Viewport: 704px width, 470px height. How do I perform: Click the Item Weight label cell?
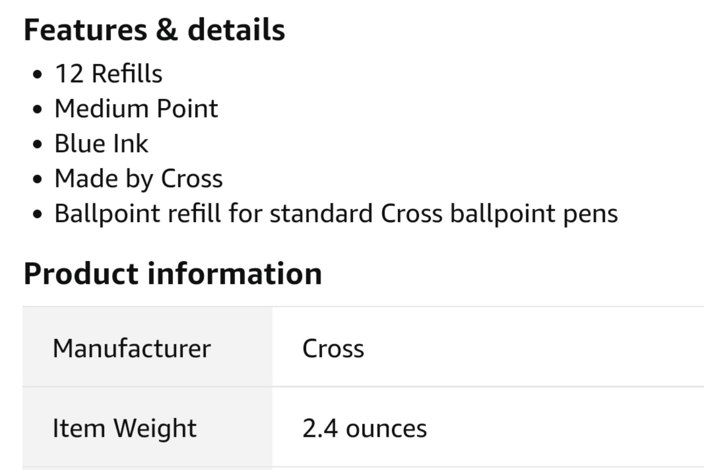coord(147,427)
